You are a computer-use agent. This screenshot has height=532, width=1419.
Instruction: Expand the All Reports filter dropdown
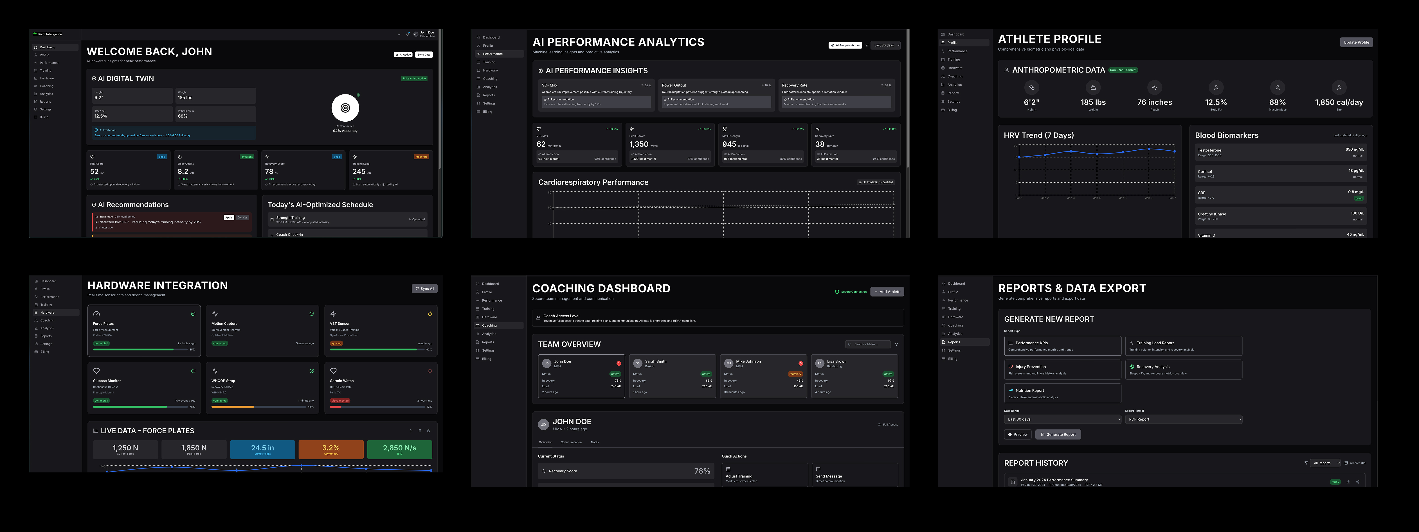[1325, 463]
